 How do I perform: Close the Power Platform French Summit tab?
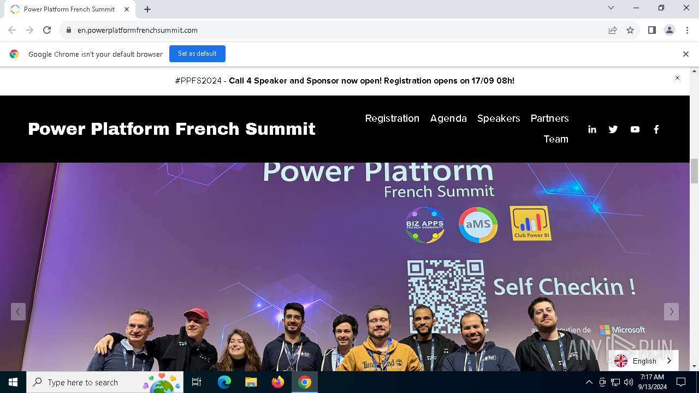click(127, 9)
